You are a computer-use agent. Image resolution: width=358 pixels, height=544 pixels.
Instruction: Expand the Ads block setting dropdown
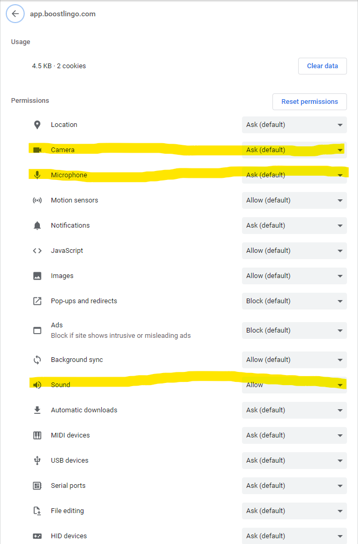[x=294, y=330]
